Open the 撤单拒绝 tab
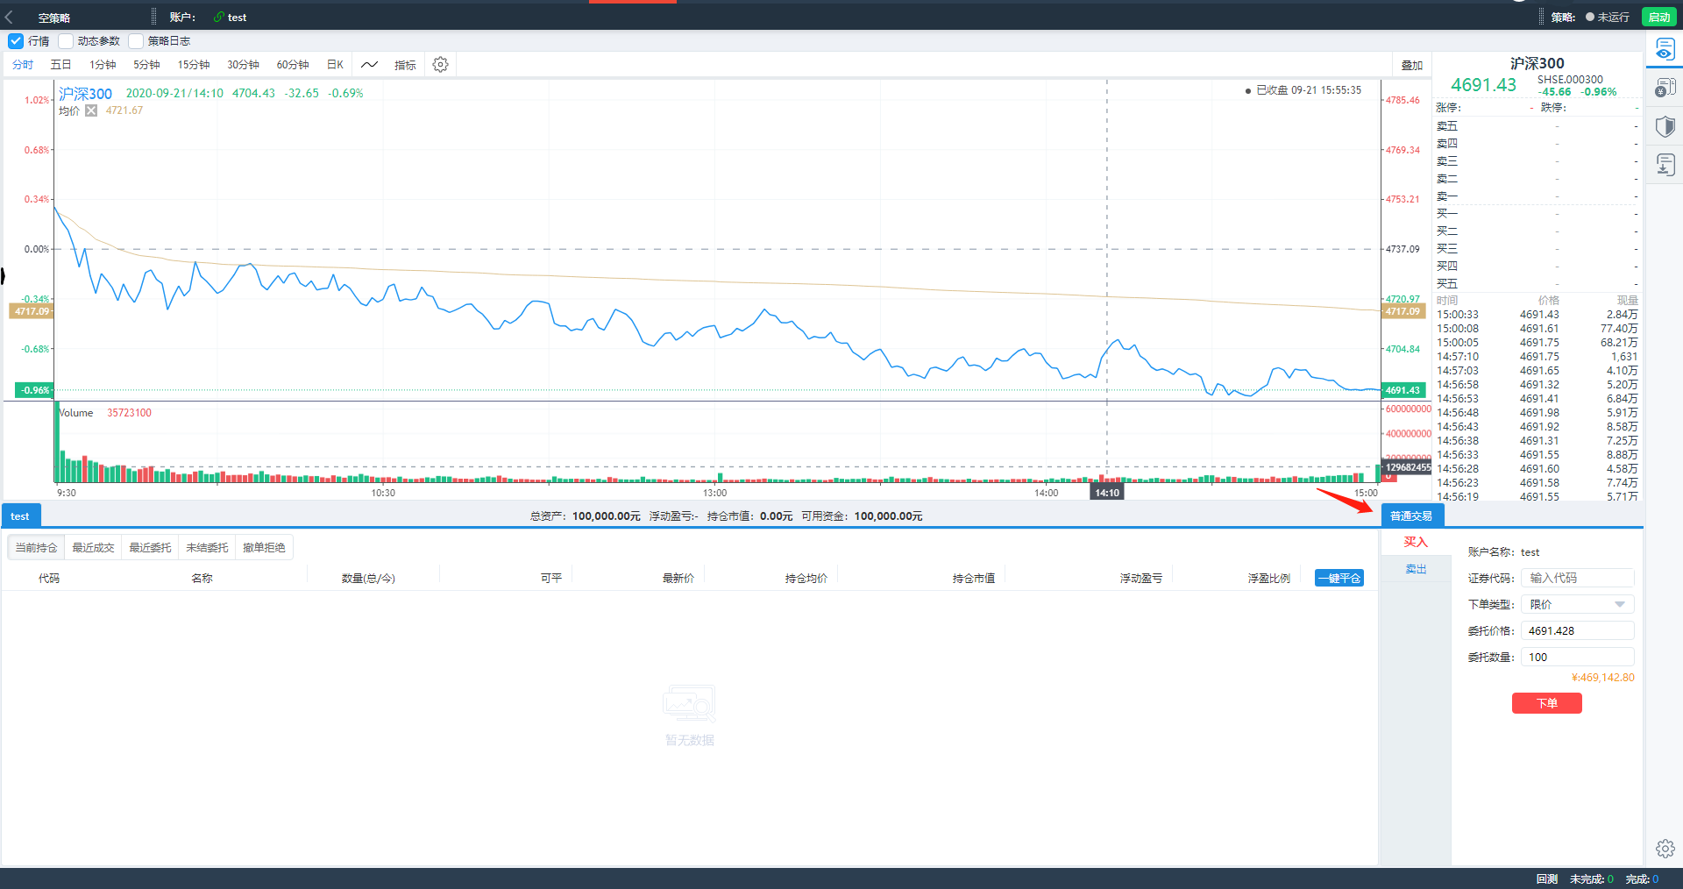 tap(264, 547)
